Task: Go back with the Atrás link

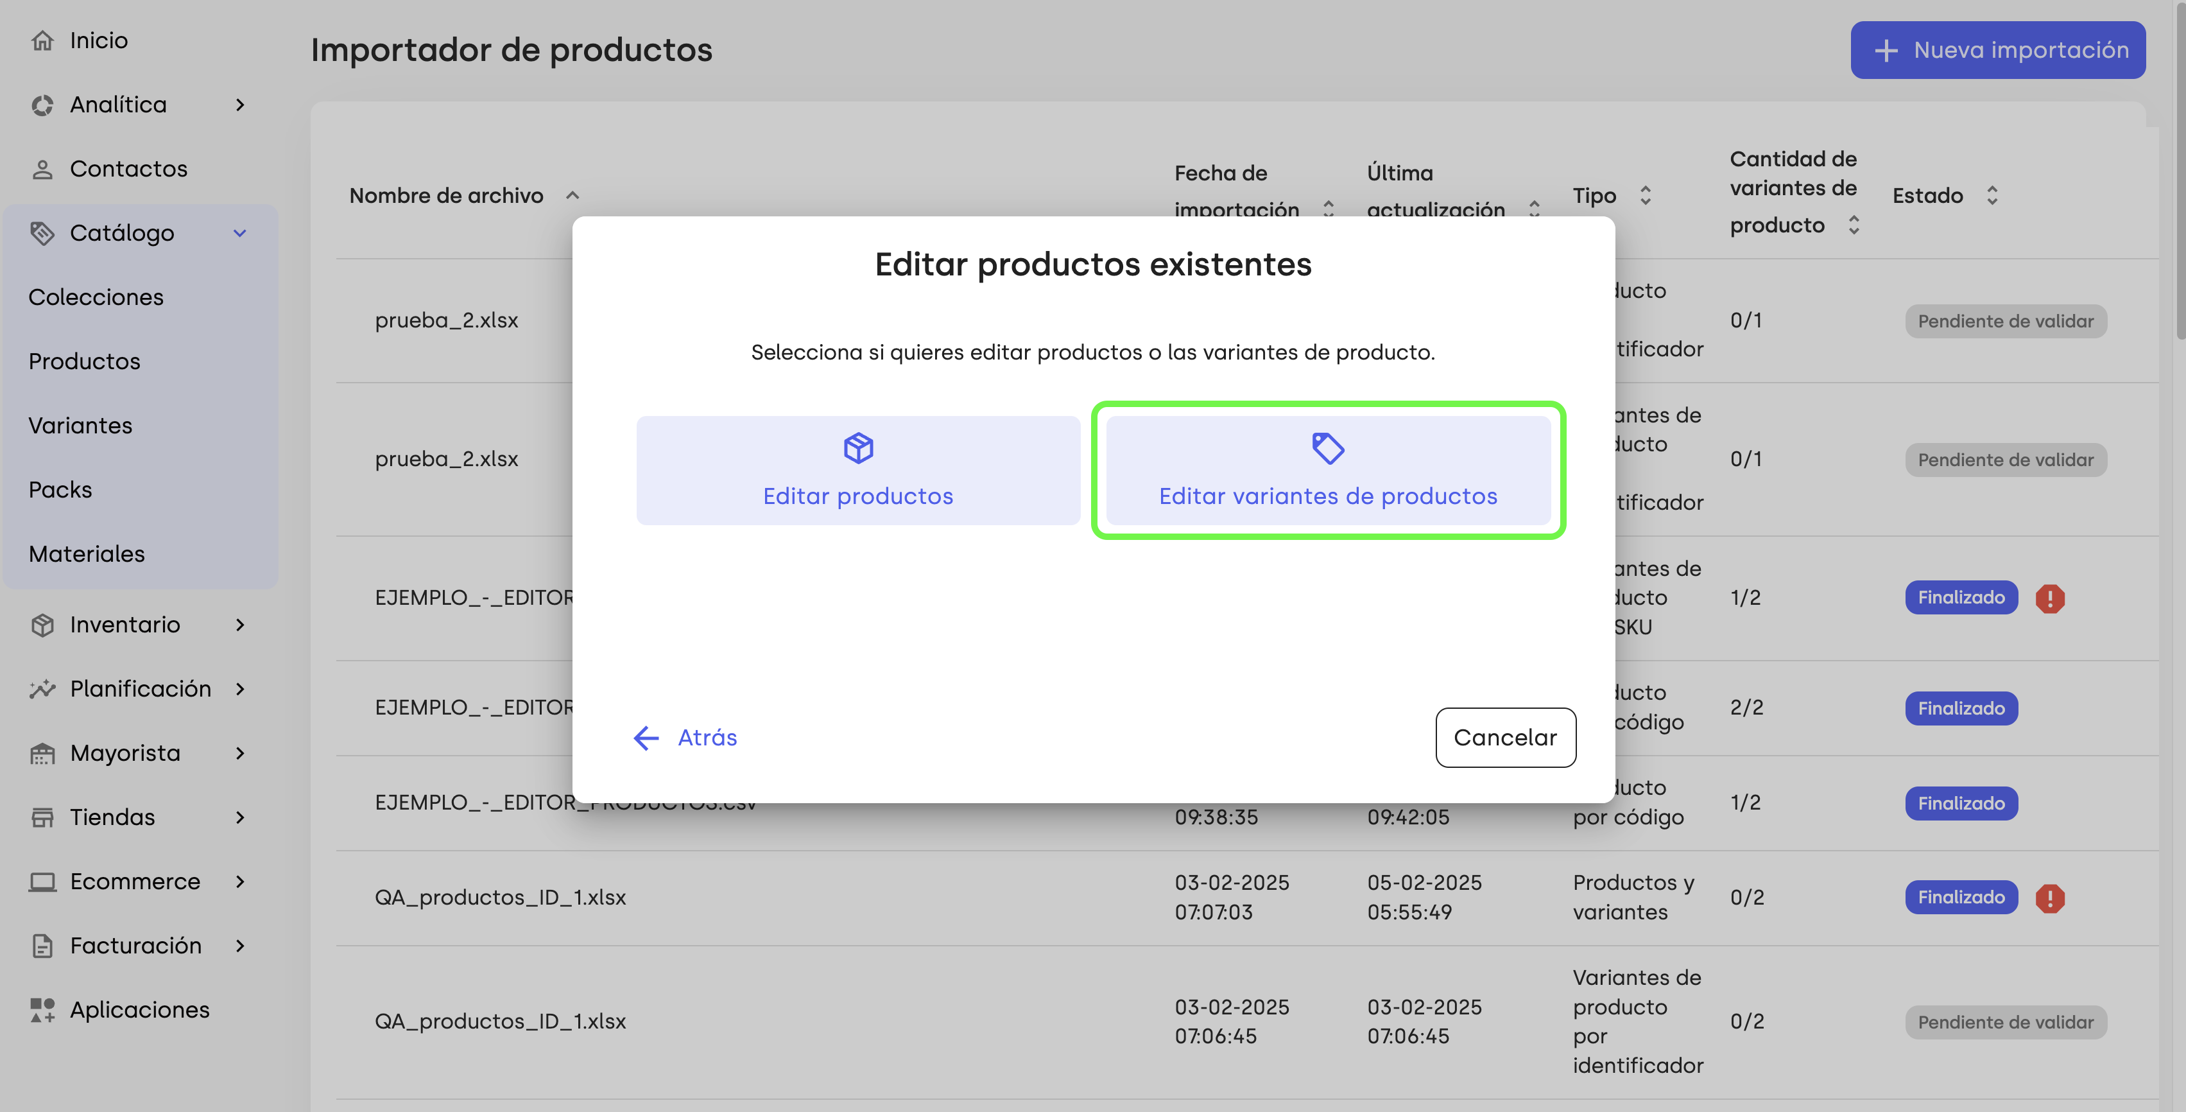Action: pos(685,738)
